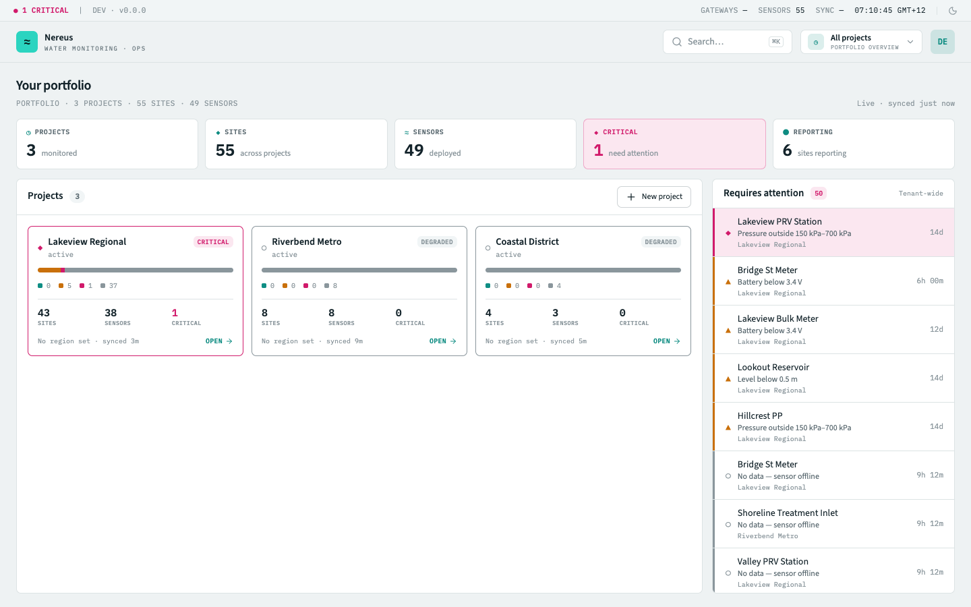Image resolution: width=971 pixels, height=607 pixels.
Task: Click the Lakeview Regional critical diamond icon
Action: point(40,248)
